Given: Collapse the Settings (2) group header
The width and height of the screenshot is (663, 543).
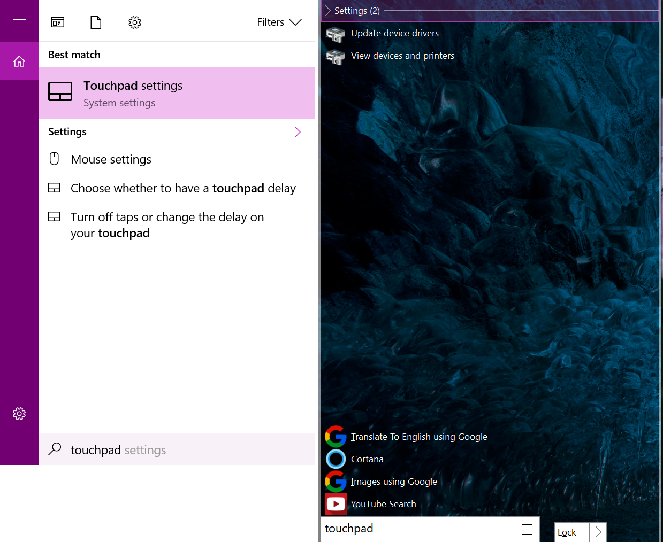Looking at the screenshot, I should (328, 11).
